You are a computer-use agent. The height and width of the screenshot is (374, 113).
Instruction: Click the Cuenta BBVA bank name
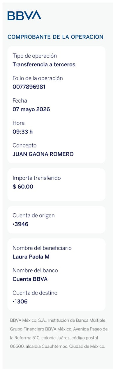[30, 279]
